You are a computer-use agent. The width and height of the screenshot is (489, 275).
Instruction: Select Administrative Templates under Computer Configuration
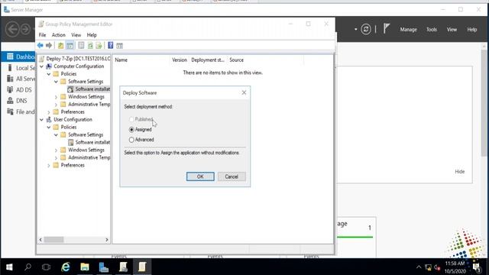[86, 105]
